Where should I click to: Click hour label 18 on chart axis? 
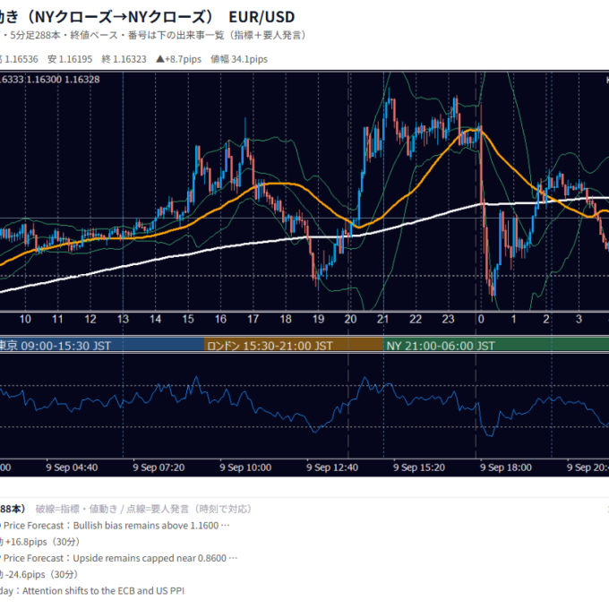click(x=286, y=319)
